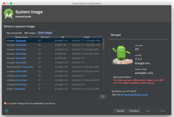Click the 'armeabi-v7a' system image value in details
Image resolution: width=174 pixels, height=117 pixels.
click(144, 73)
